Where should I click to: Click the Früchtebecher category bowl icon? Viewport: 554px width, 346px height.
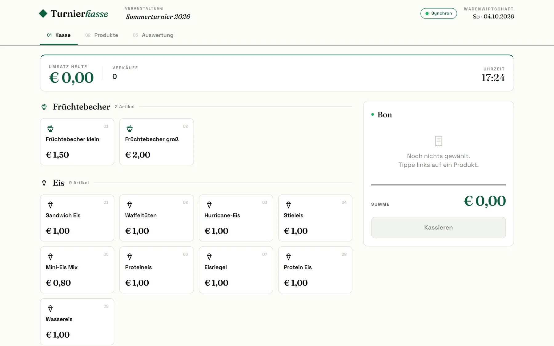(x=44, y=107)
